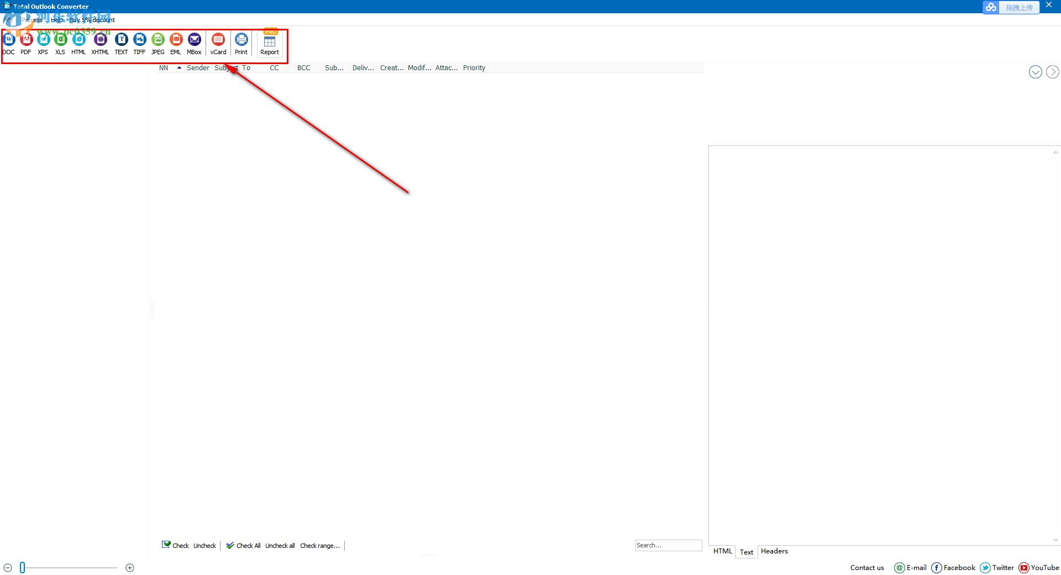
Task: Convert emails to DOC format
Action: [x=9, y=43]
